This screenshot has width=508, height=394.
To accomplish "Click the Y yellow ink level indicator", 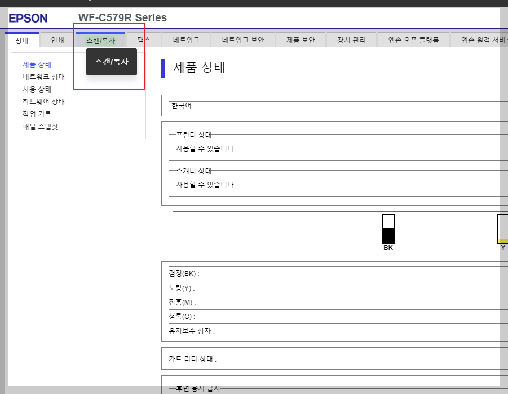I will tap(503, 229).
